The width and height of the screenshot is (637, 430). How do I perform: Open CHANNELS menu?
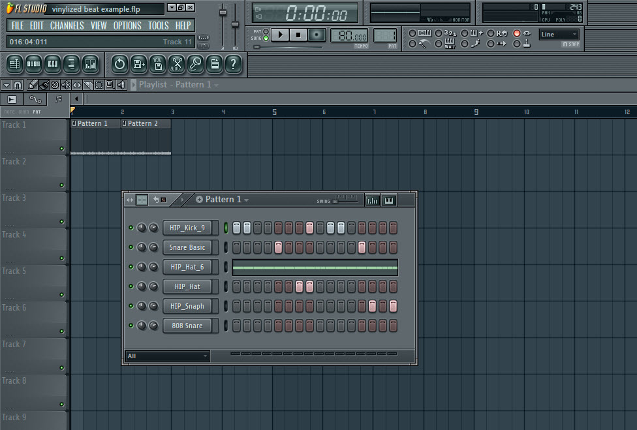[x=67, y=25]
